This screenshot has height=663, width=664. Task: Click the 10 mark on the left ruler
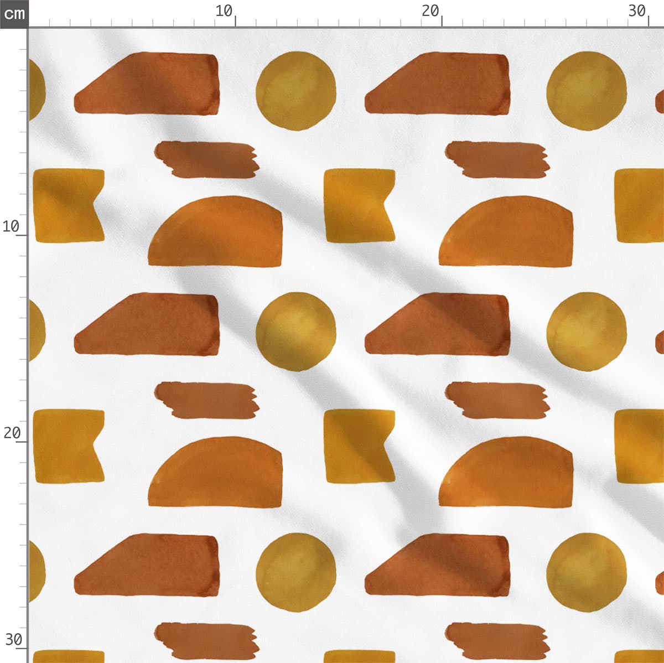[11, 226]
